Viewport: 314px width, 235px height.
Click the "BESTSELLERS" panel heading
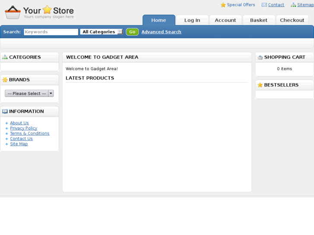point(281,85)
